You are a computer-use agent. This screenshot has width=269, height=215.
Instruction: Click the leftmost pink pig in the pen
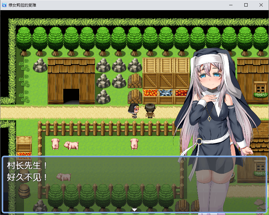coord(55,144)
